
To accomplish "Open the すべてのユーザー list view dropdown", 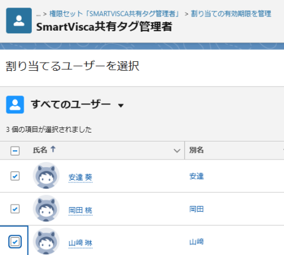I will (x=121, y=105).
